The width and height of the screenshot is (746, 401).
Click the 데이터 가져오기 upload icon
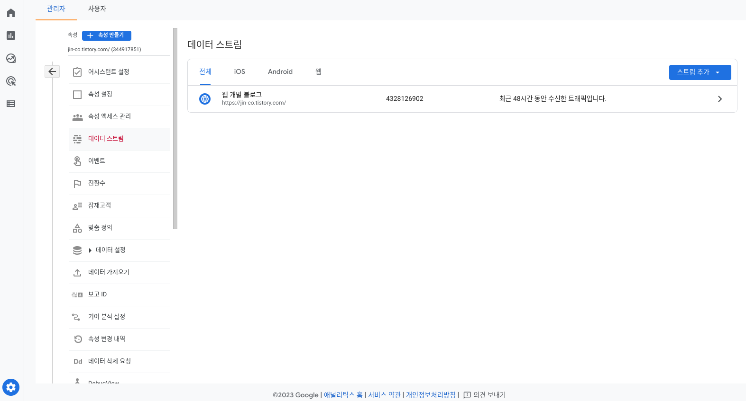pos(77,272)
